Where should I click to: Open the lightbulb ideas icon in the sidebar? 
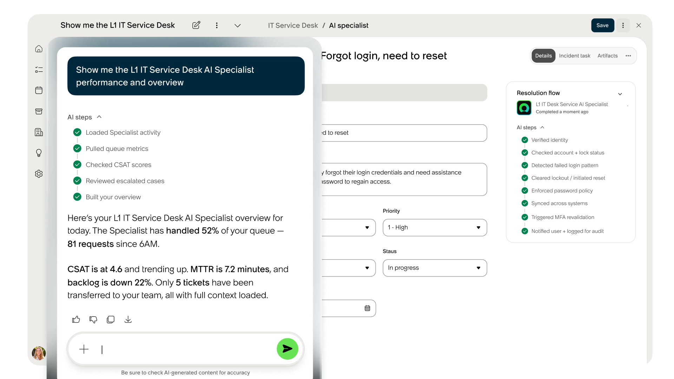tap(39, 153)
